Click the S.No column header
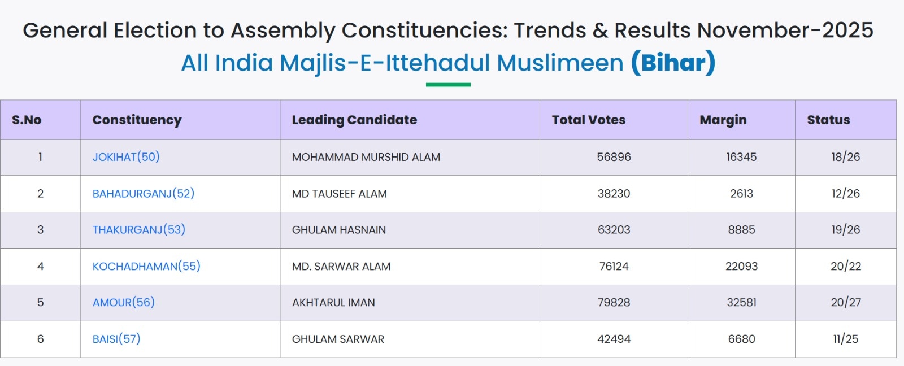 pyautogui.click(x=27, y=120)
